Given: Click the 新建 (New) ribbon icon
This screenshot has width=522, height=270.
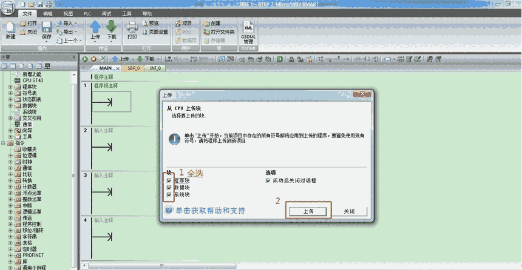Looking at the screenshot, I should [10, 29].
